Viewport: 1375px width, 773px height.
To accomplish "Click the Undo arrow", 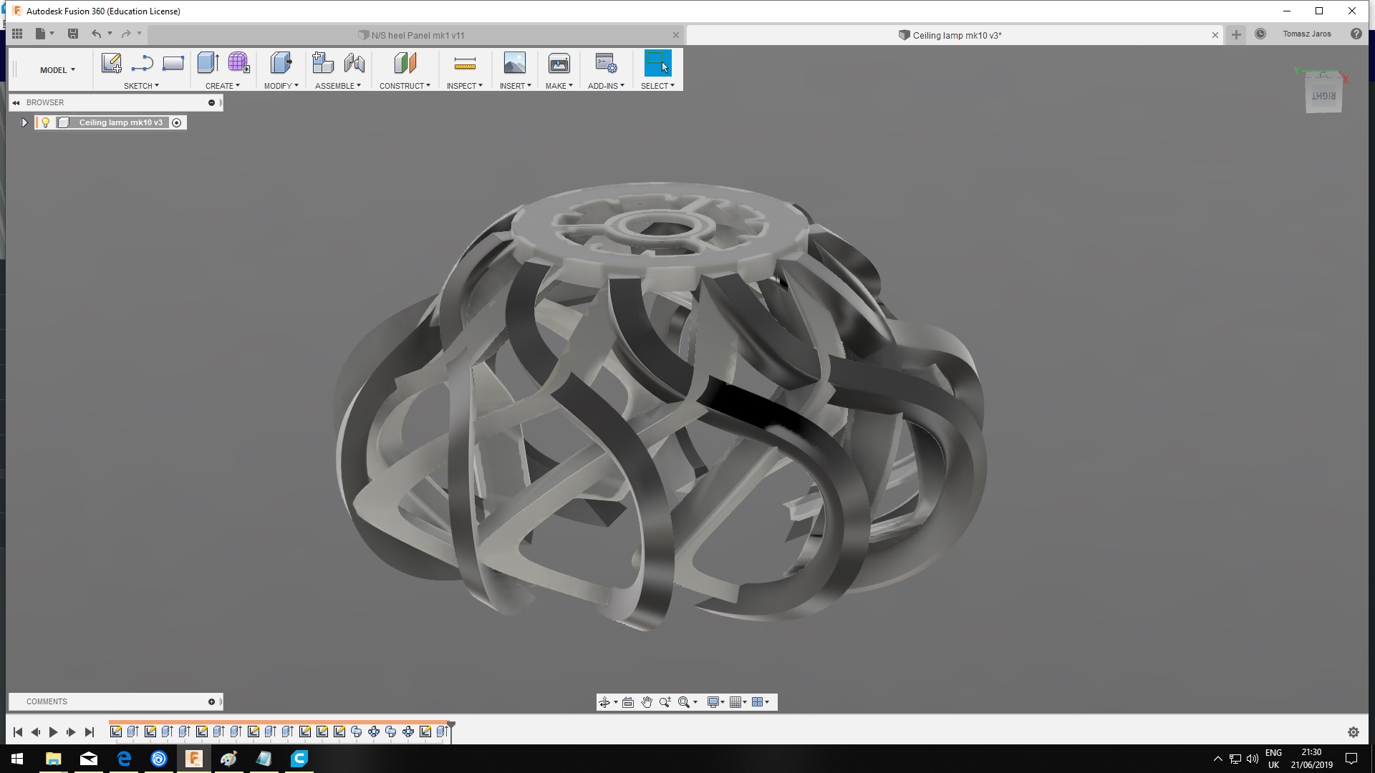I will 96,34.
